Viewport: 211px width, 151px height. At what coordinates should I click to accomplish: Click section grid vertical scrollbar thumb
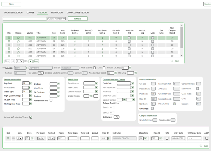coord(182,38)
